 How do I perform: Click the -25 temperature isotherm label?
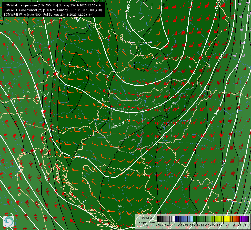247,171
